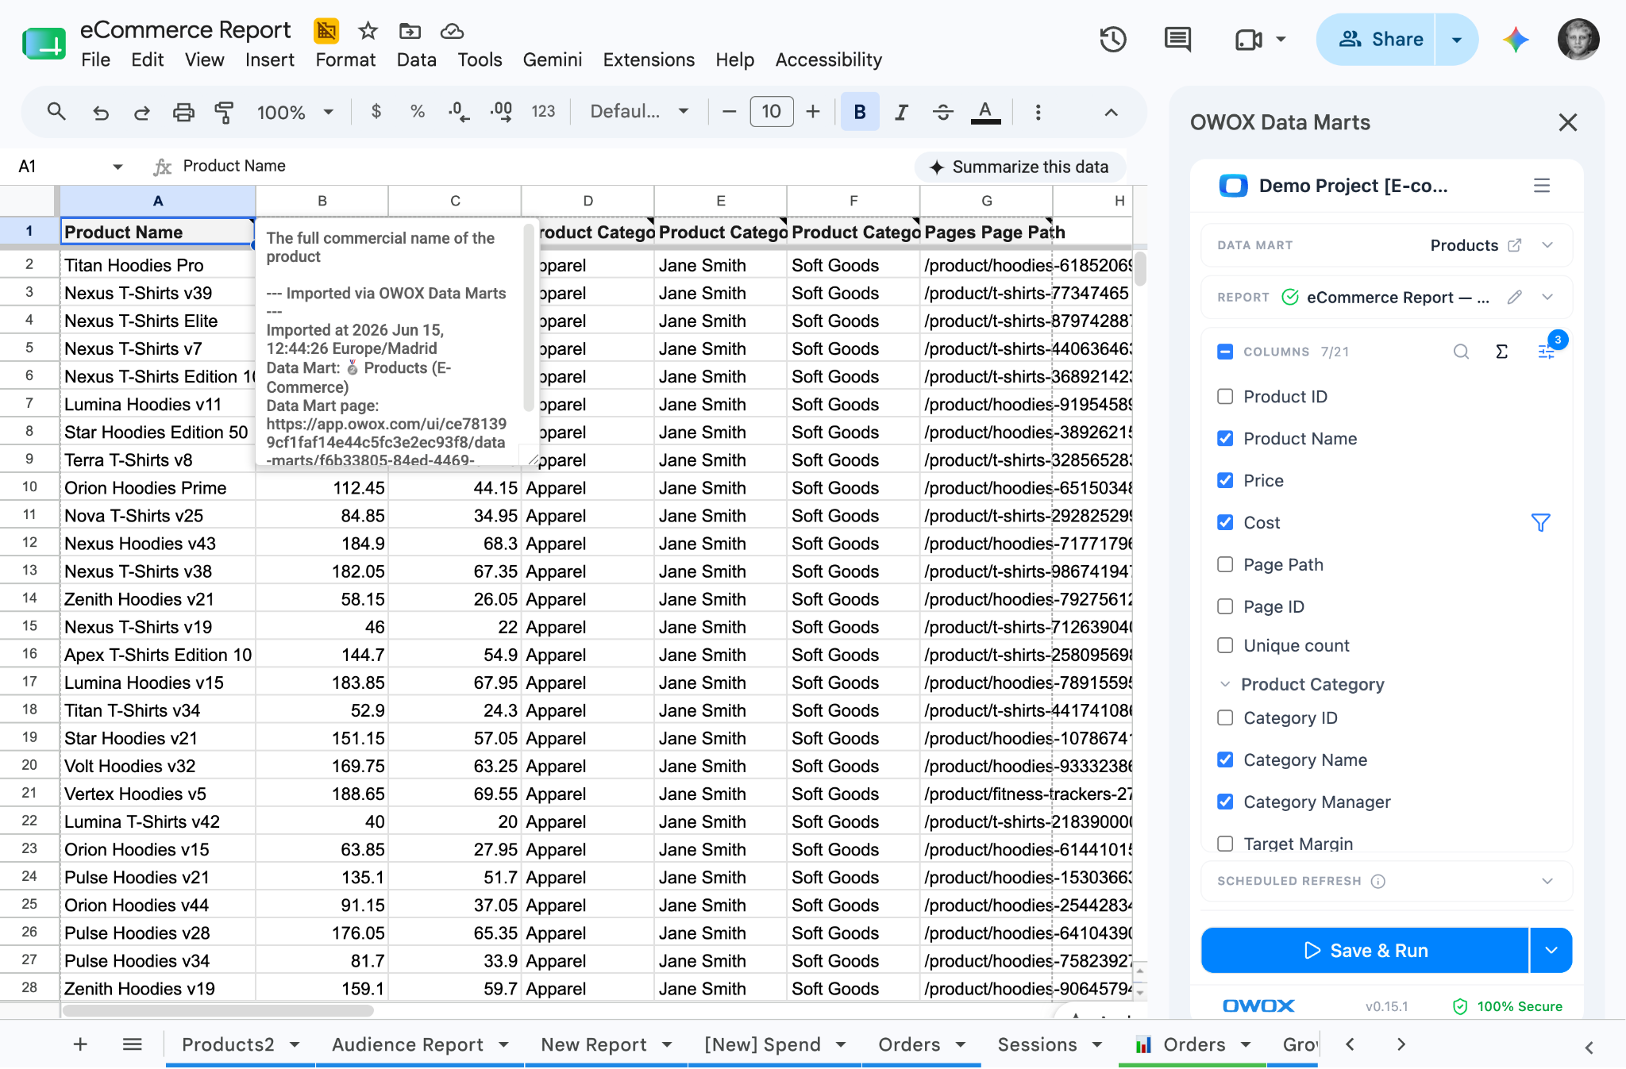Viewport: 1626px width, 1069px height.
Task: Click the Save & Run button
Action: coord(1365,951)
